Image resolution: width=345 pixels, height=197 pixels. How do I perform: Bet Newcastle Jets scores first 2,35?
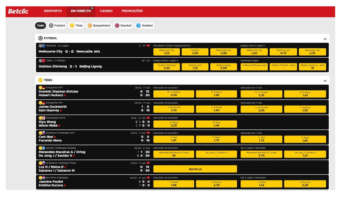[x=312, y=52]
